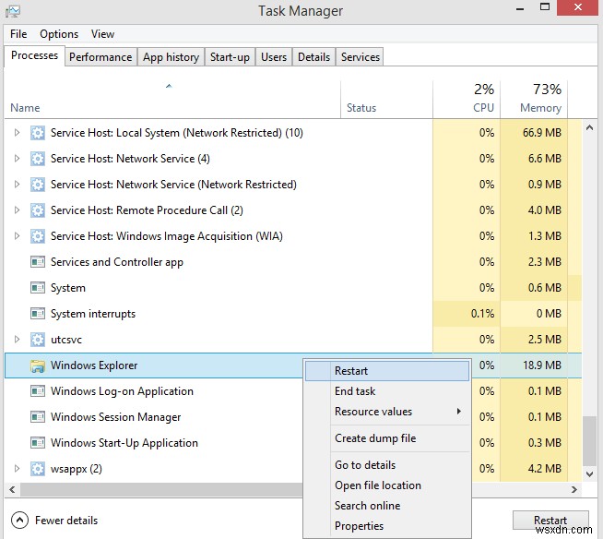603x539 pixels.
Task: Click the Services and Controller app icon
Action: [x=37, y=262]
